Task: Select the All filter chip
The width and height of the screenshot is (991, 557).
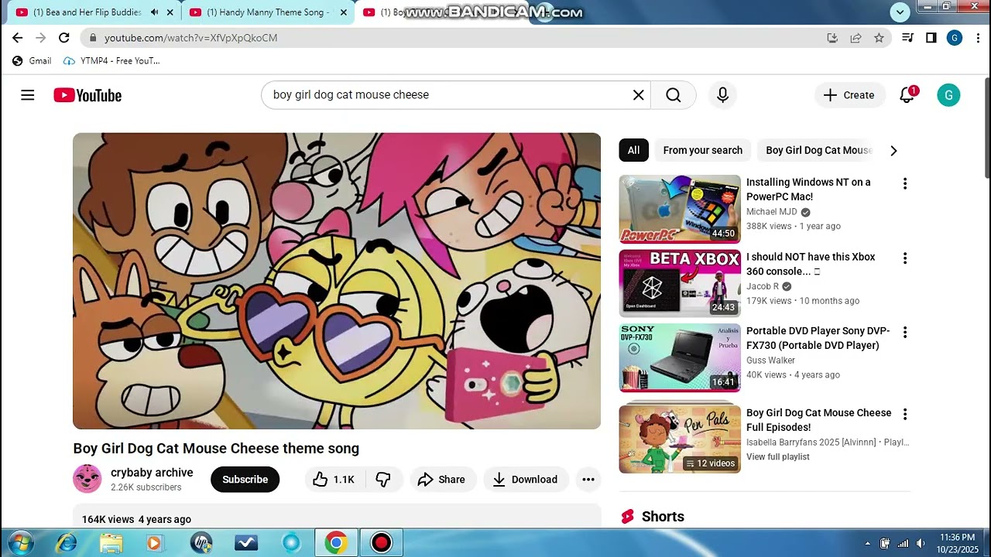Action: tap(633, 150)
